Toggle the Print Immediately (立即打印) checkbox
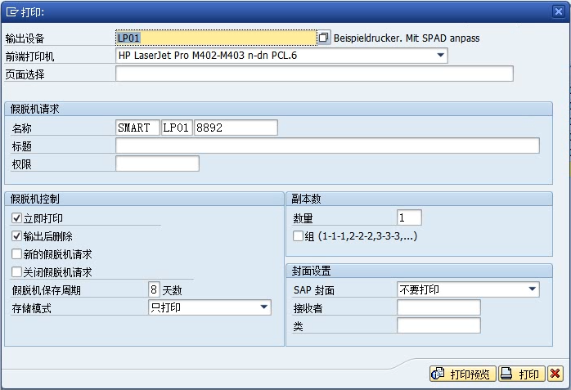This screenshot has width=571, height=390. [x=17, y=218]
